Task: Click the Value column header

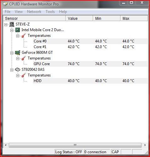Action: tap(79, 18)
